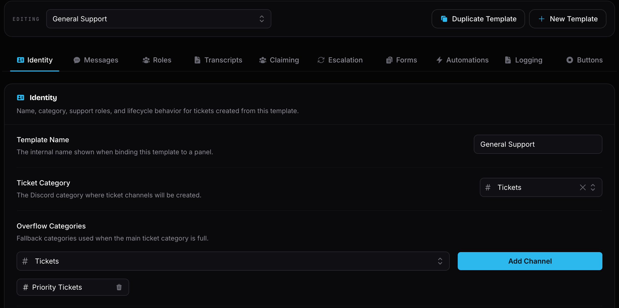Open the General Support template selector

point(159,19)
